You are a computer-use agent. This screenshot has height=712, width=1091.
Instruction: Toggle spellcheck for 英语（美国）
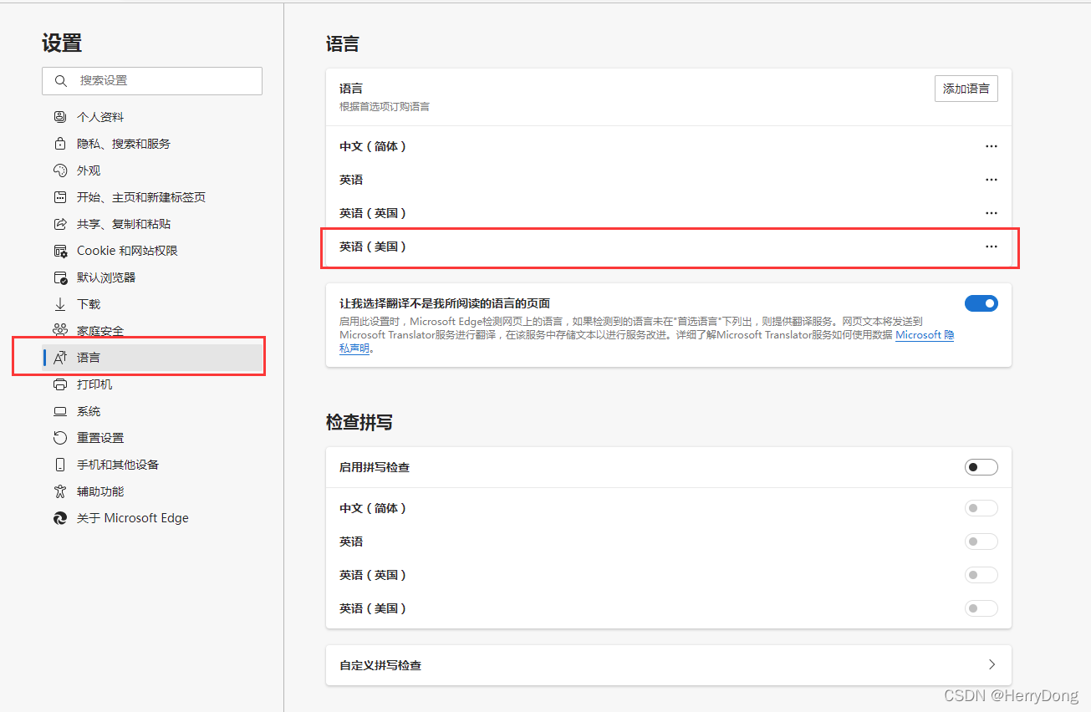(981, 608)
